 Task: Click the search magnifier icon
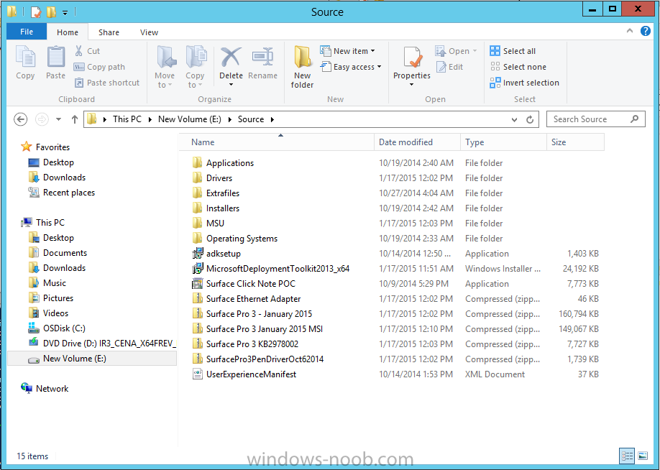point(634,119)
